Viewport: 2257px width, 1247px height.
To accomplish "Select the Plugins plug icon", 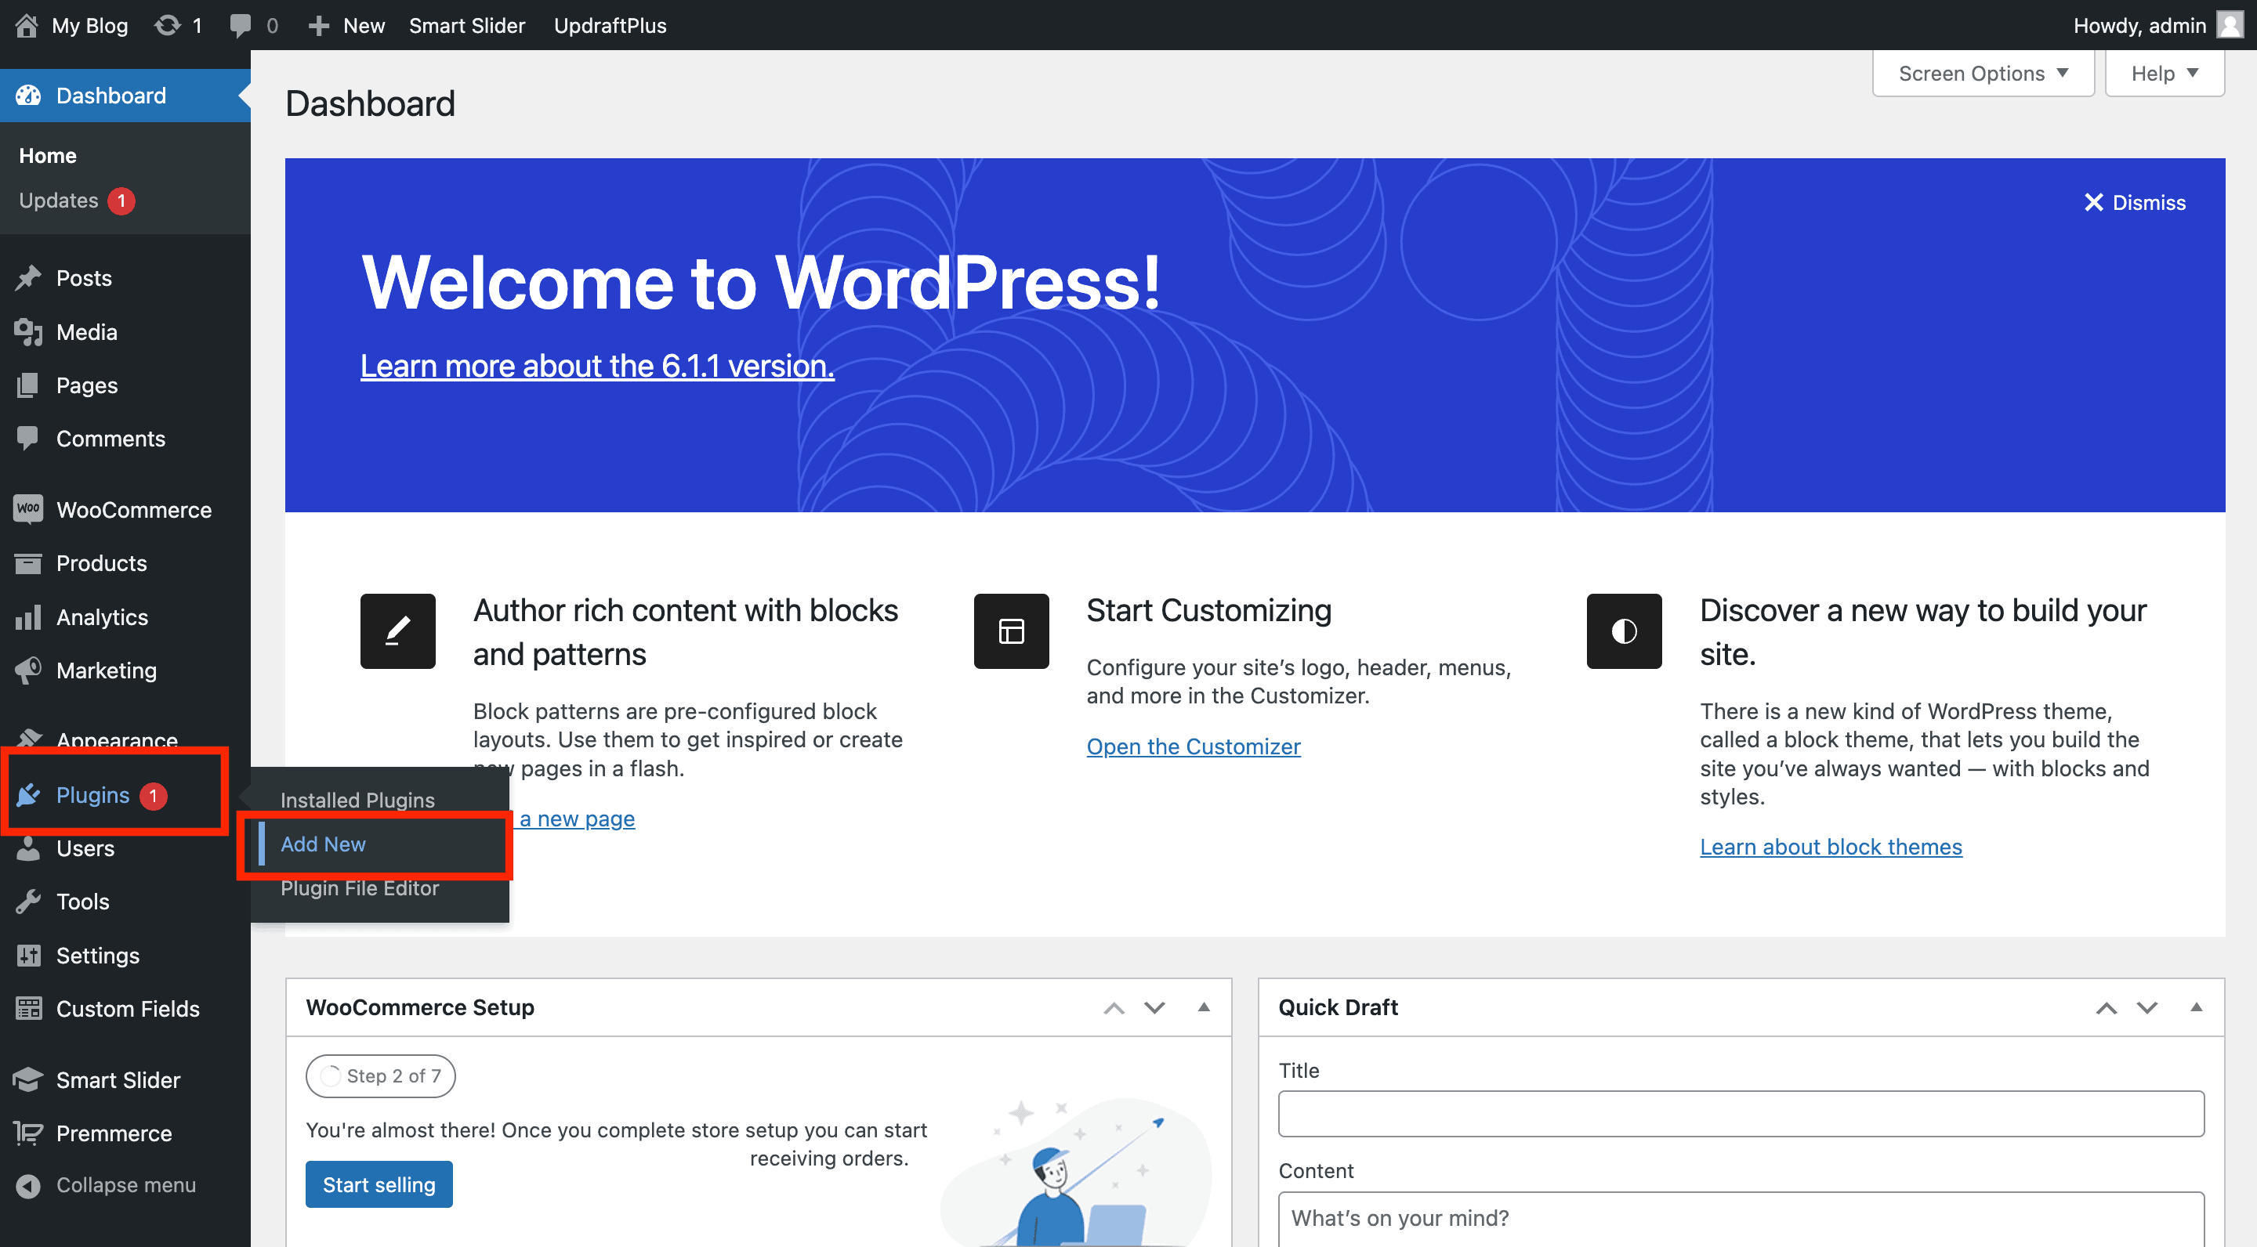I will pyautogui.click(x=28, y=795).
